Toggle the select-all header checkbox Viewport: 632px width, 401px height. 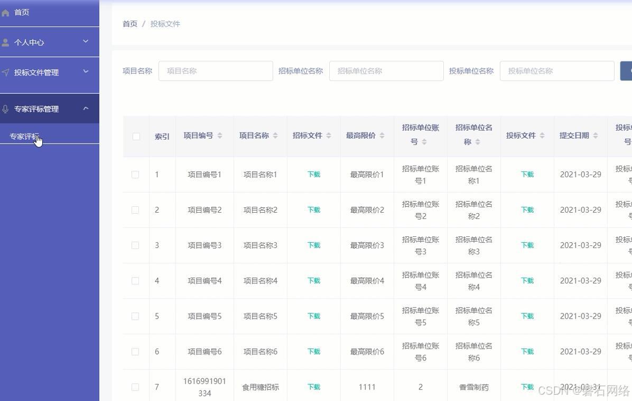click(x=136, y=137)
